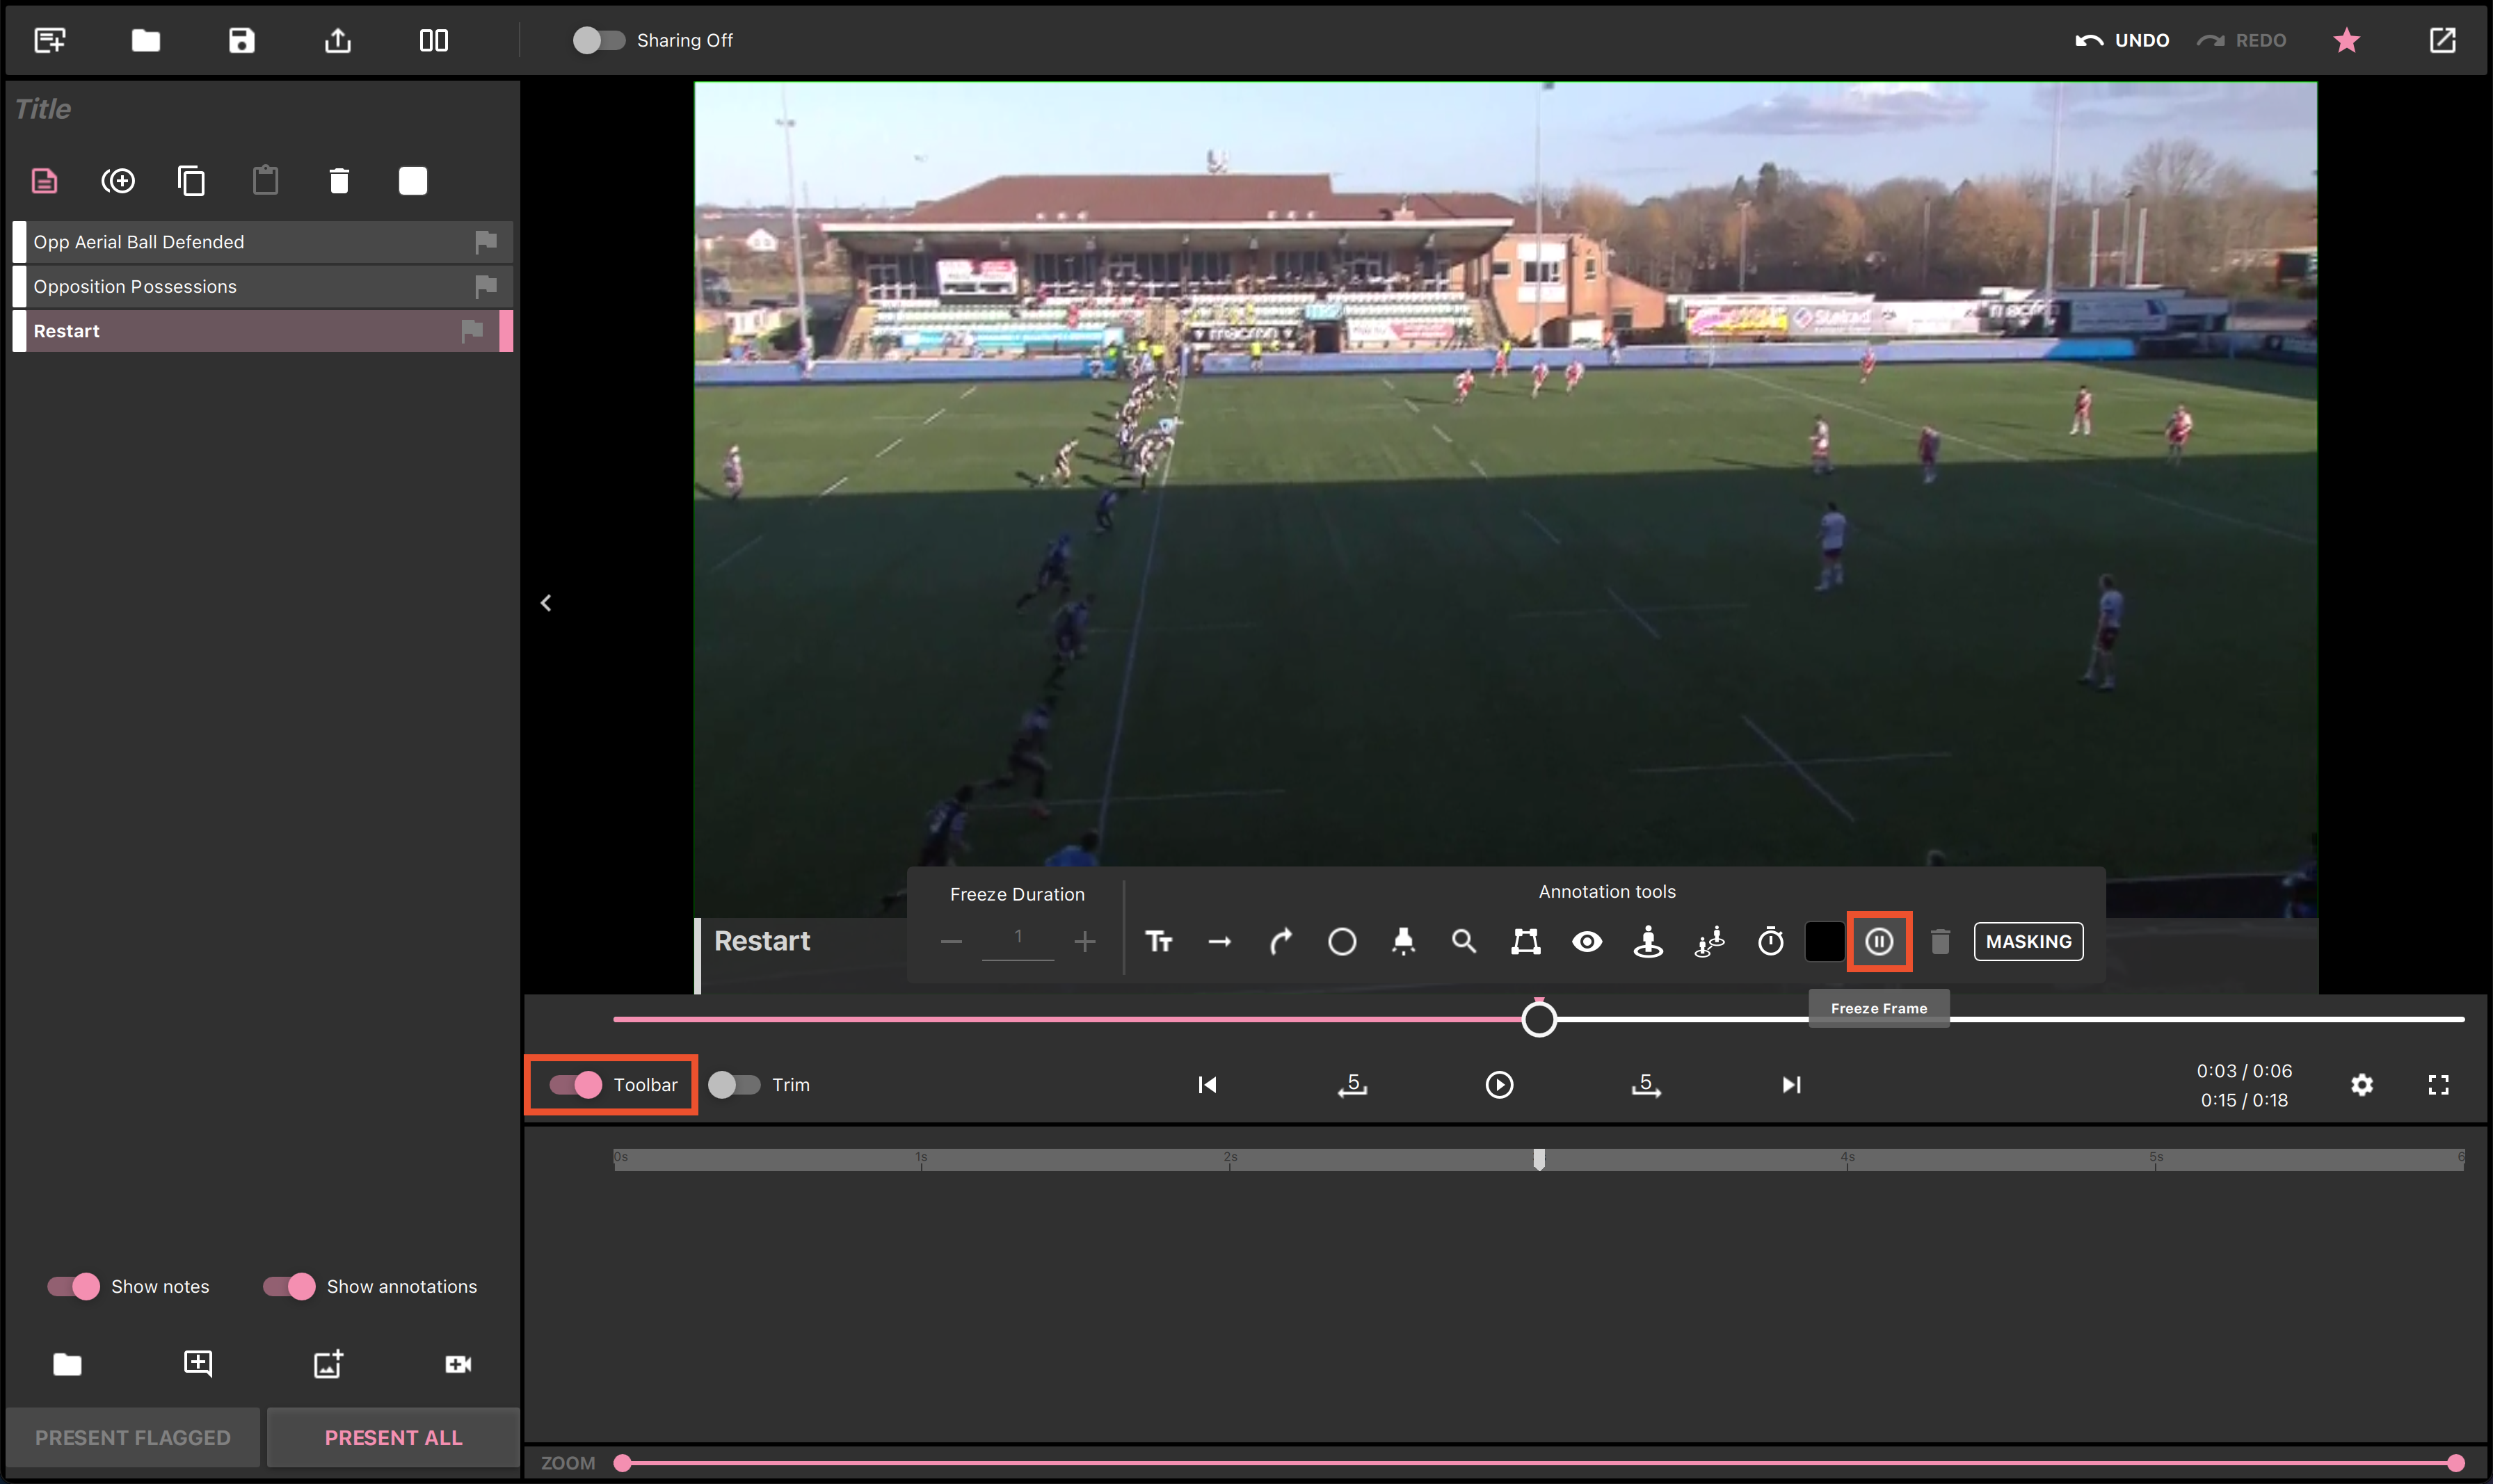Click add video camera icon
This screenshot has height=1484, width=2493.
click(458, 1364)
